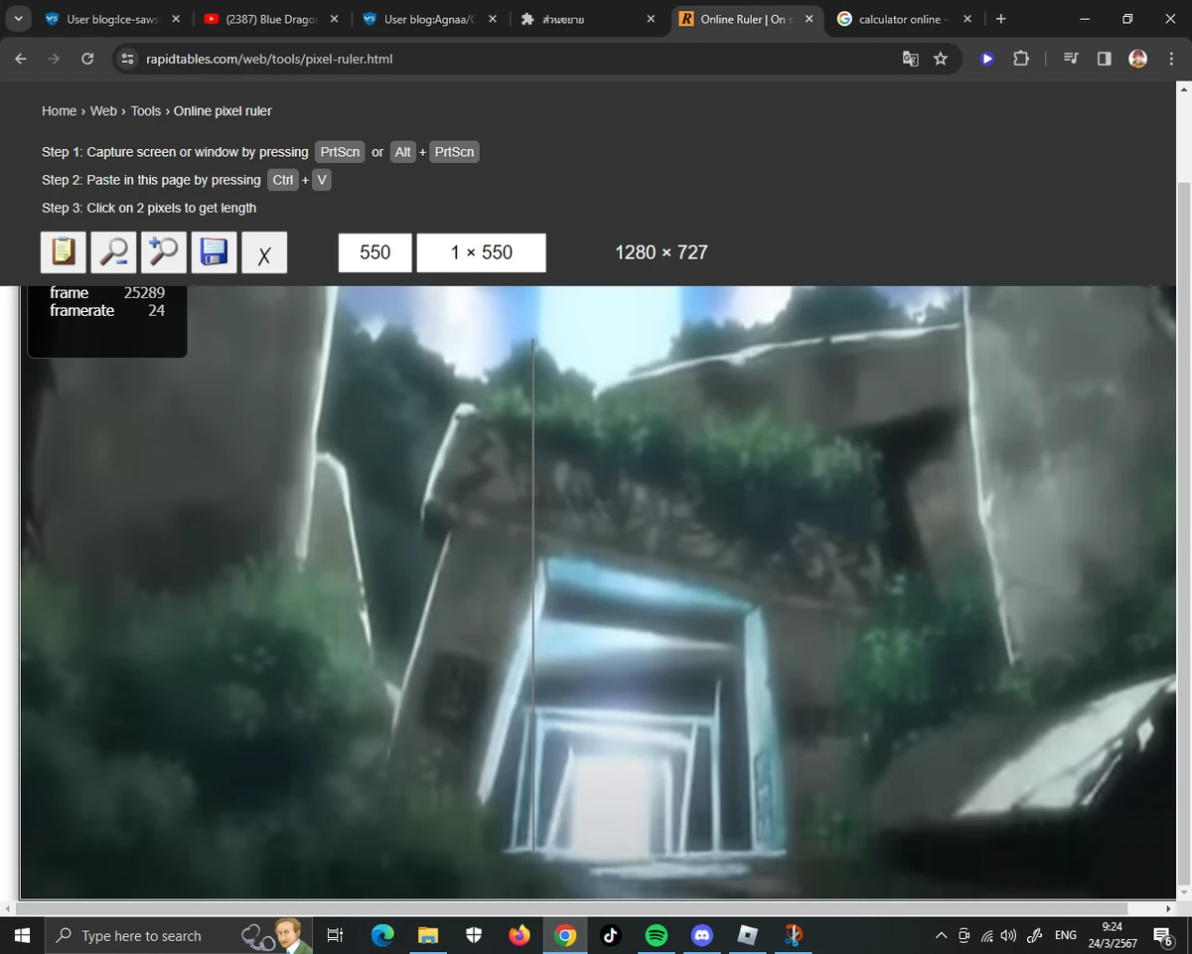This screenshot has height=954, width=1192.
Task: Click the blue play extension icon
Action: point(986,59)
